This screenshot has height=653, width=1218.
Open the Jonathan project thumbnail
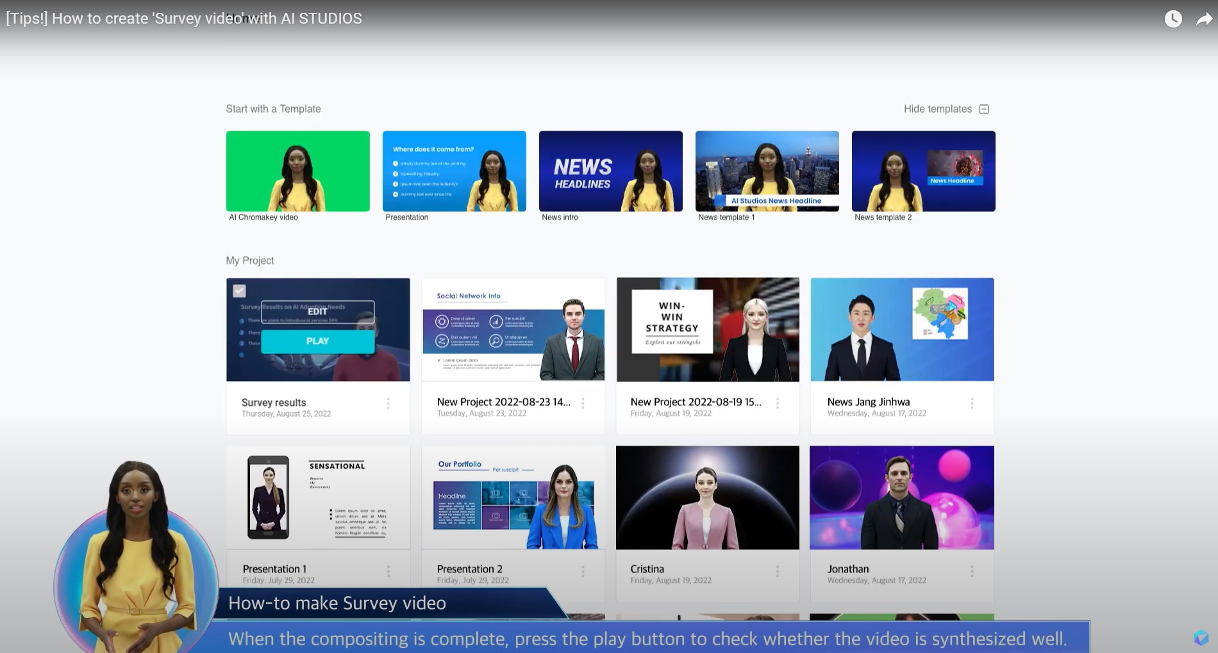[x=902, y=497]
